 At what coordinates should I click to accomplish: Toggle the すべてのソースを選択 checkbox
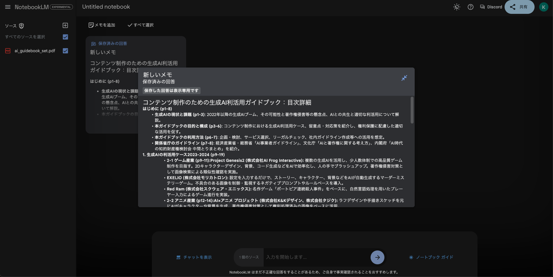pyautogui.click(x=65, y=37)
